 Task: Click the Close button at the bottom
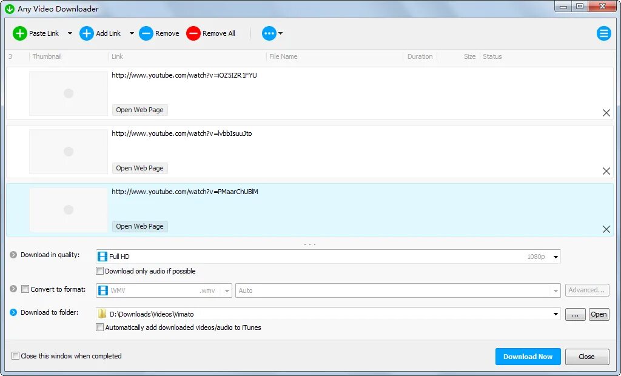pos(587,357)
